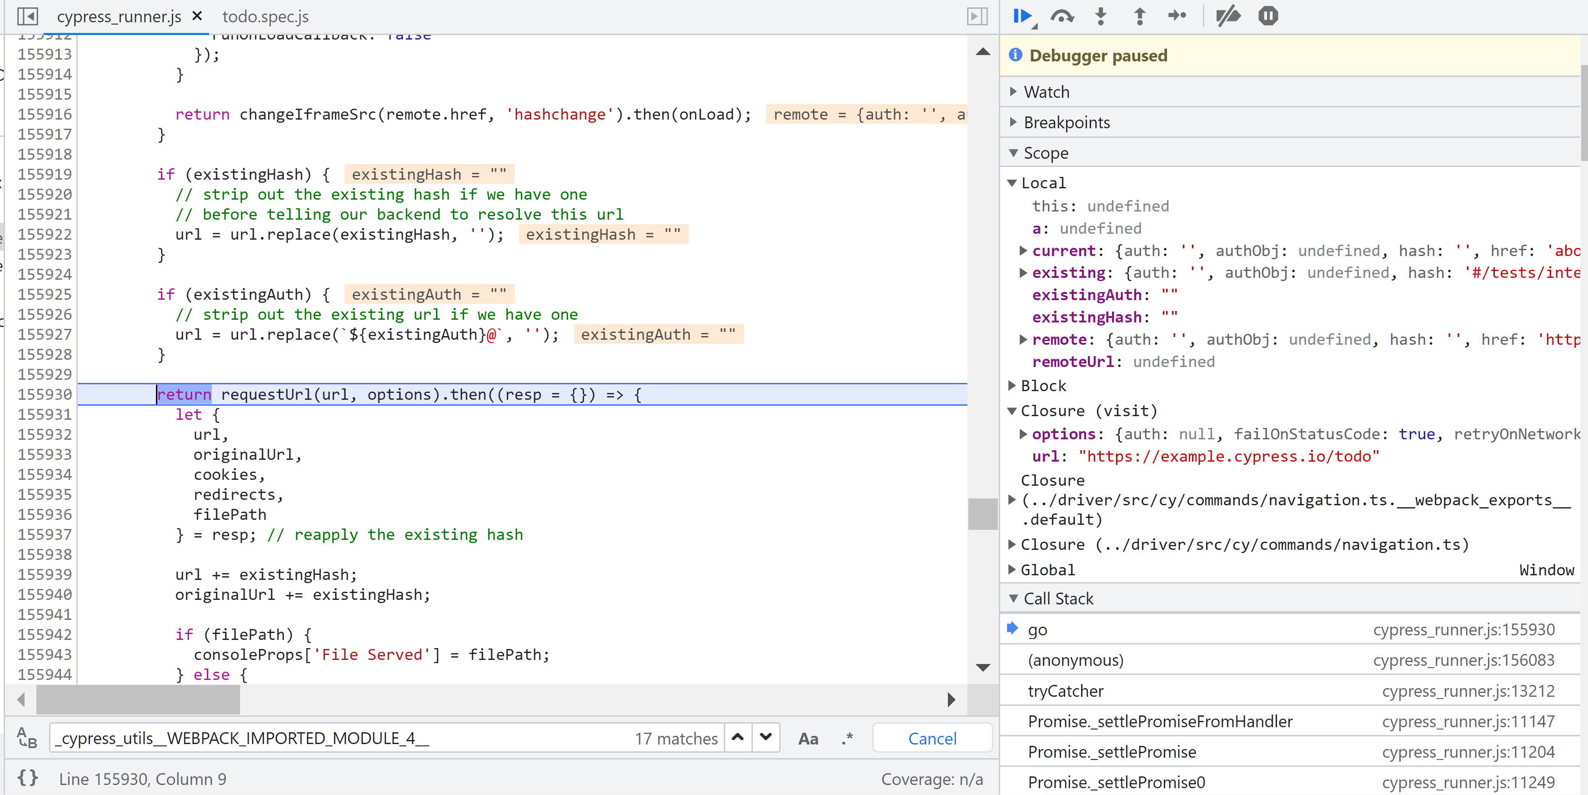Collapse the debugger sidebar pane
Screen dimensions: 1588x795
(x=977, y=16)
